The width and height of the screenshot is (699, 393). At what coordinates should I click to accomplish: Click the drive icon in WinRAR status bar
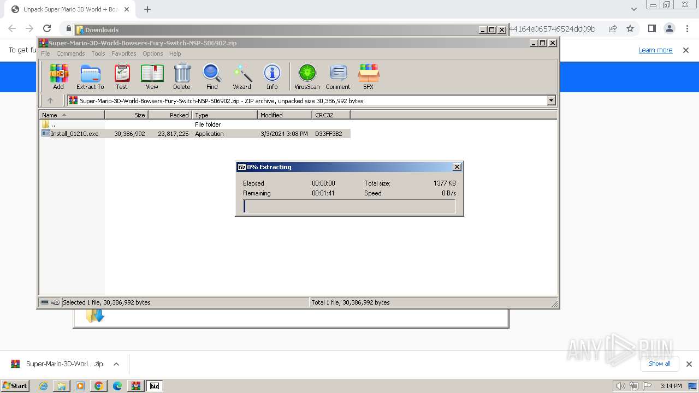click(45, 302)
